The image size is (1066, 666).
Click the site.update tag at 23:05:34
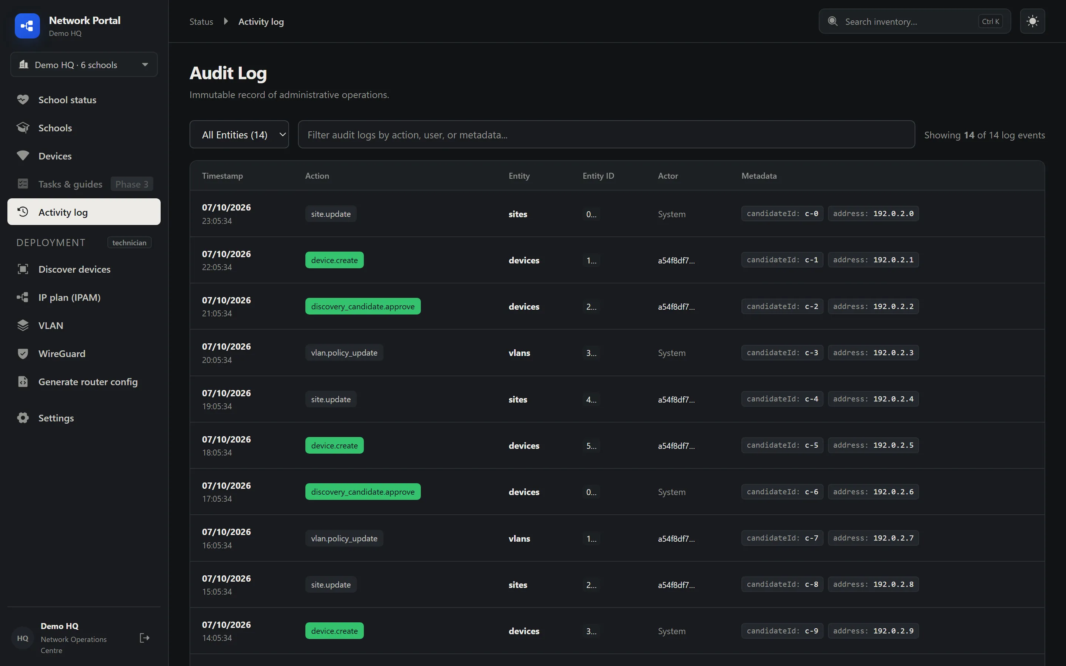pos(331,214)
